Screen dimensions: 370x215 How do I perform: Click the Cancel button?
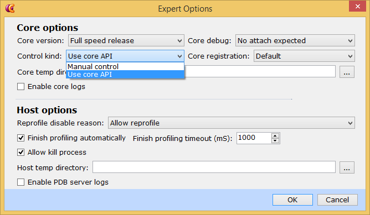[337, 200]
